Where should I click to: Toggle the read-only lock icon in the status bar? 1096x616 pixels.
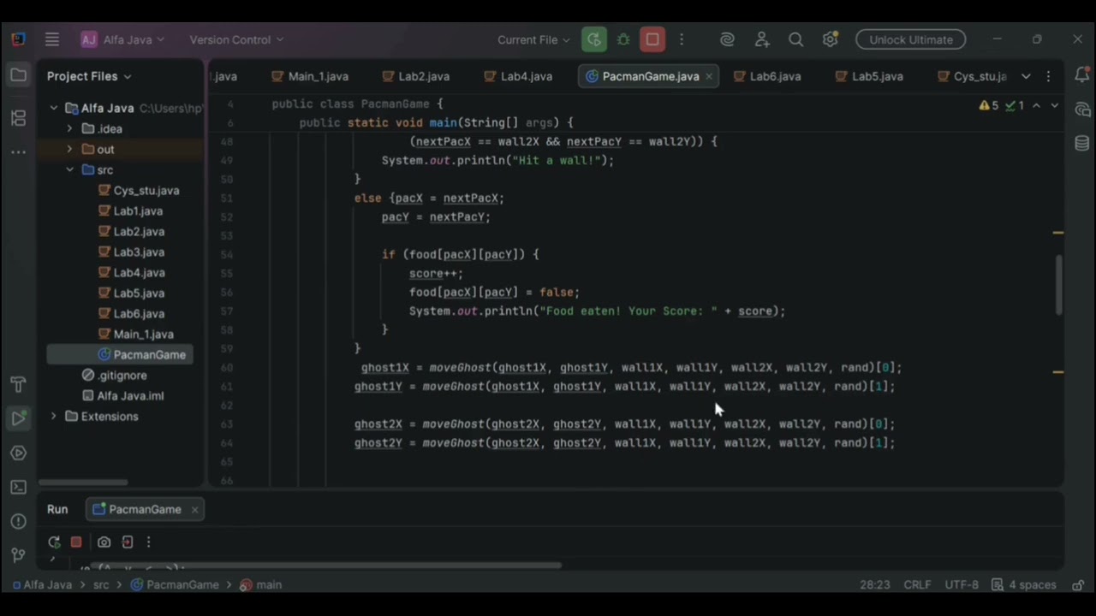tap(1077, 584)
